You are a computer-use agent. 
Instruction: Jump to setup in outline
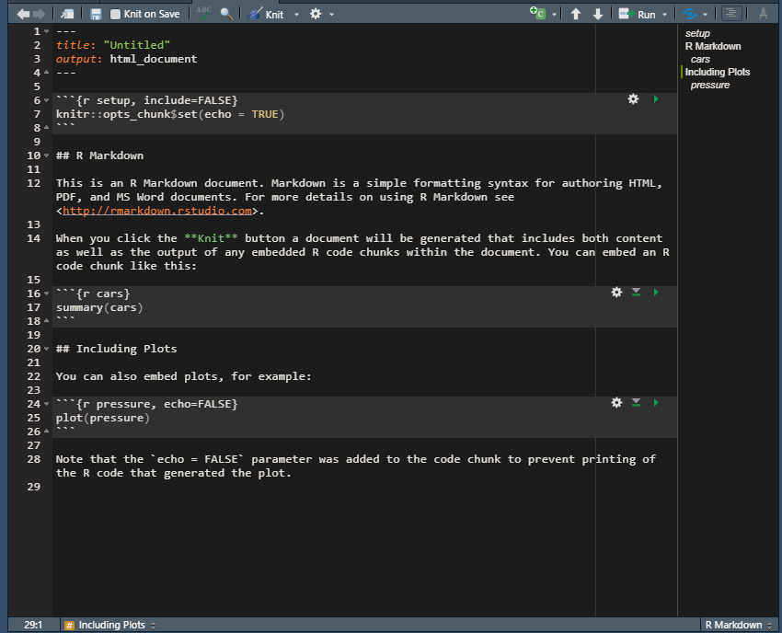tap(697, 33)
